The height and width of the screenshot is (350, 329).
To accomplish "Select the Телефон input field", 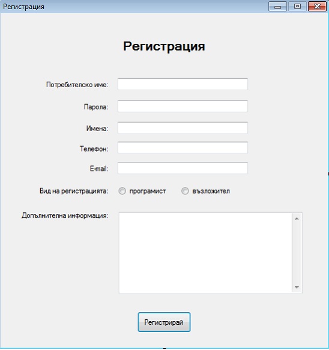I will click(x=183, y=148).
